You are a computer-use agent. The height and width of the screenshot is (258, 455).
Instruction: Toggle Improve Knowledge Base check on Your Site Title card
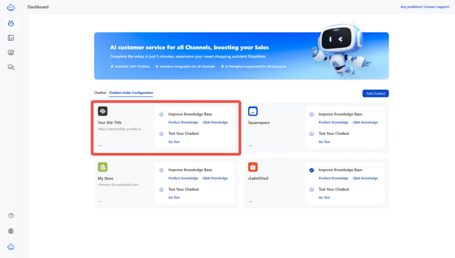(x=161, y=114)
